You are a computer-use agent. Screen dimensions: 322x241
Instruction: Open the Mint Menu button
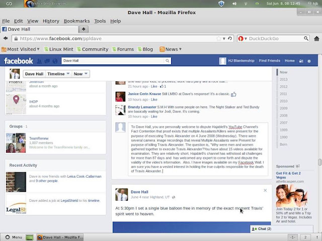[x=14, y=237]
